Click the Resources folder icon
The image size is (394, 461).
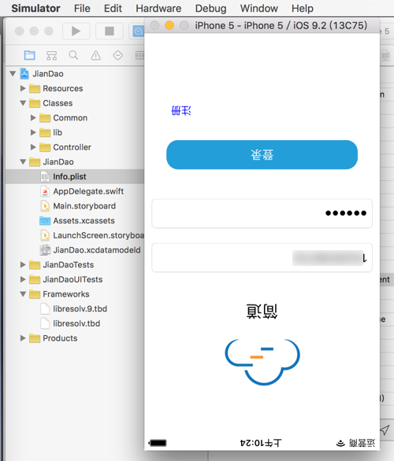pyautogui.click(x=35, y=88)
